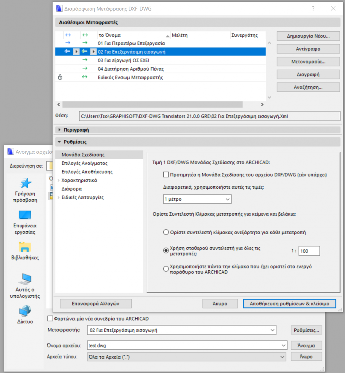Click the first play-box icon in row 02
Screen dimensions: 345x373
click(76, 52)
